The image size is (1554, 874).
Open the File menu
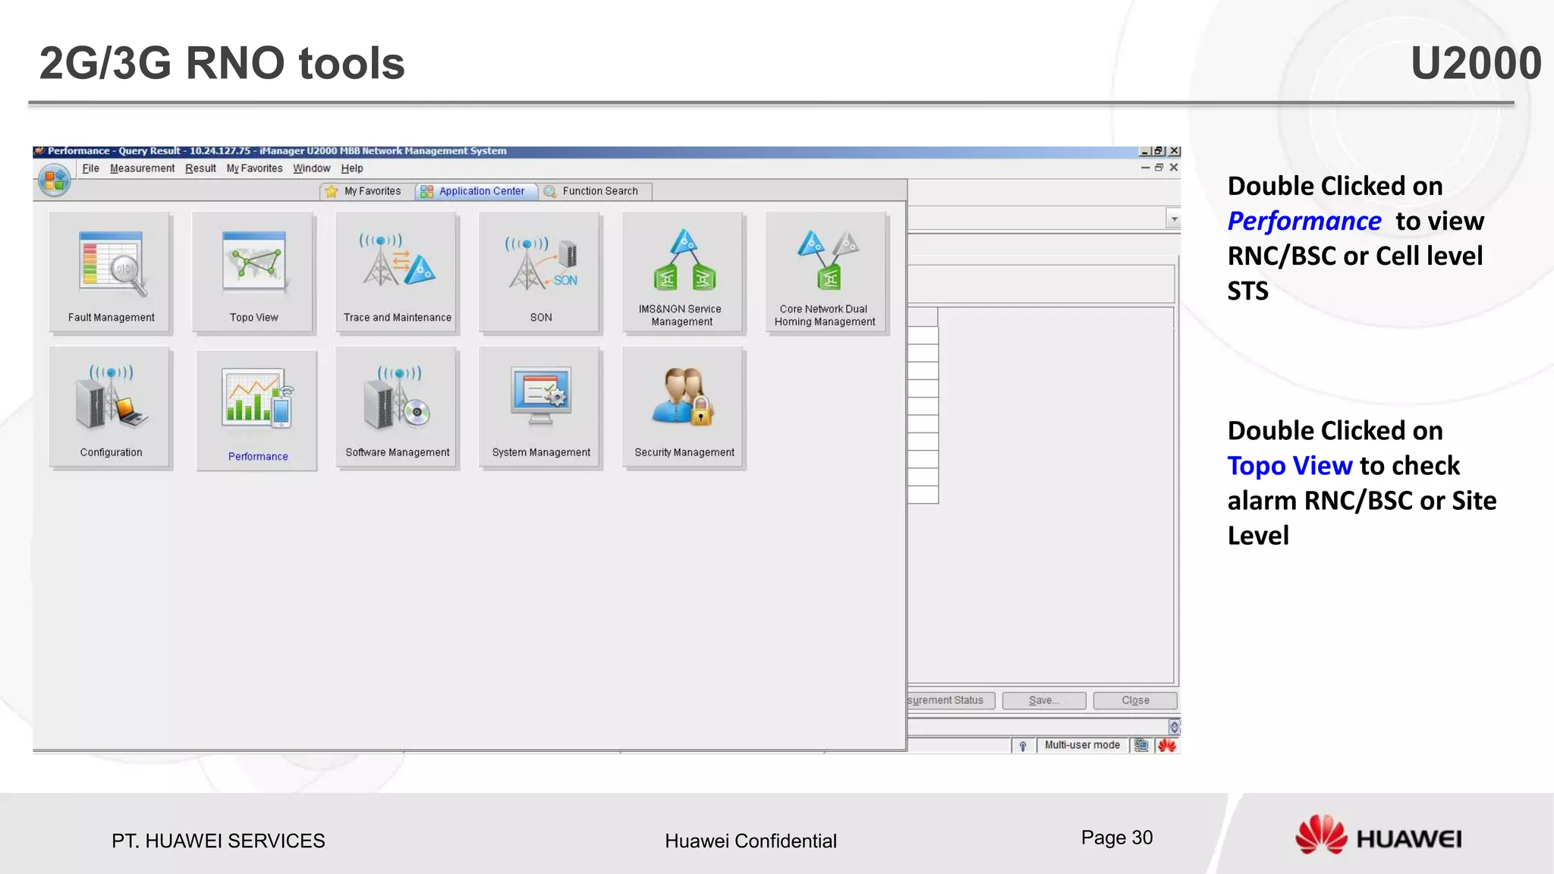[90, 168]
